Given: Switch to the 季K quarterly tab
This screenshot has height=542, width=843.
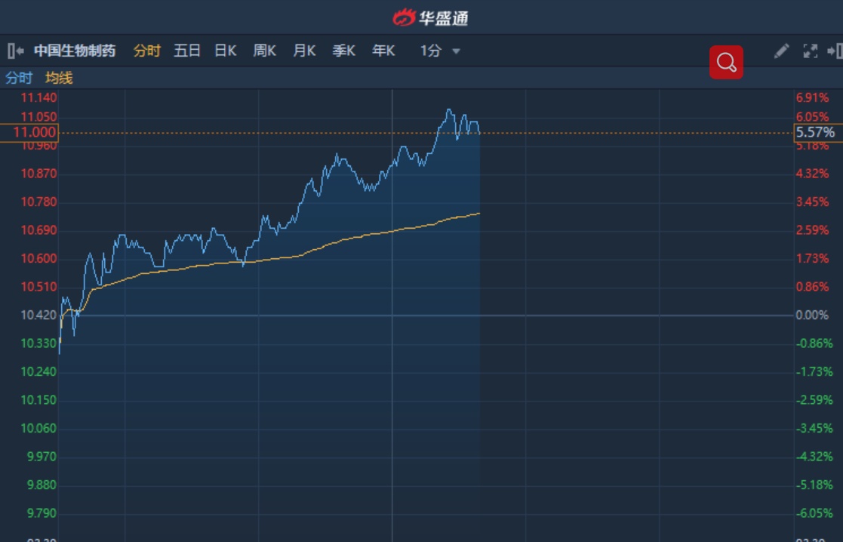Looking at the screenshot, I should [344, 51].
